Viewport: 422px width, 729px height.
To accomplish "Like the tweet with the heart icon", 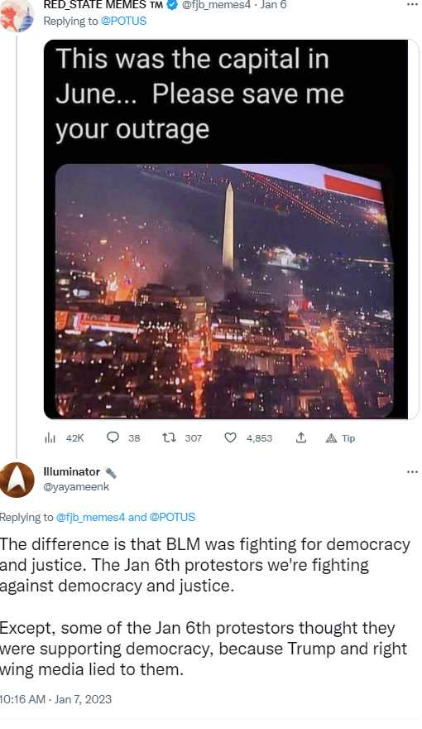I will pos(230,437).
